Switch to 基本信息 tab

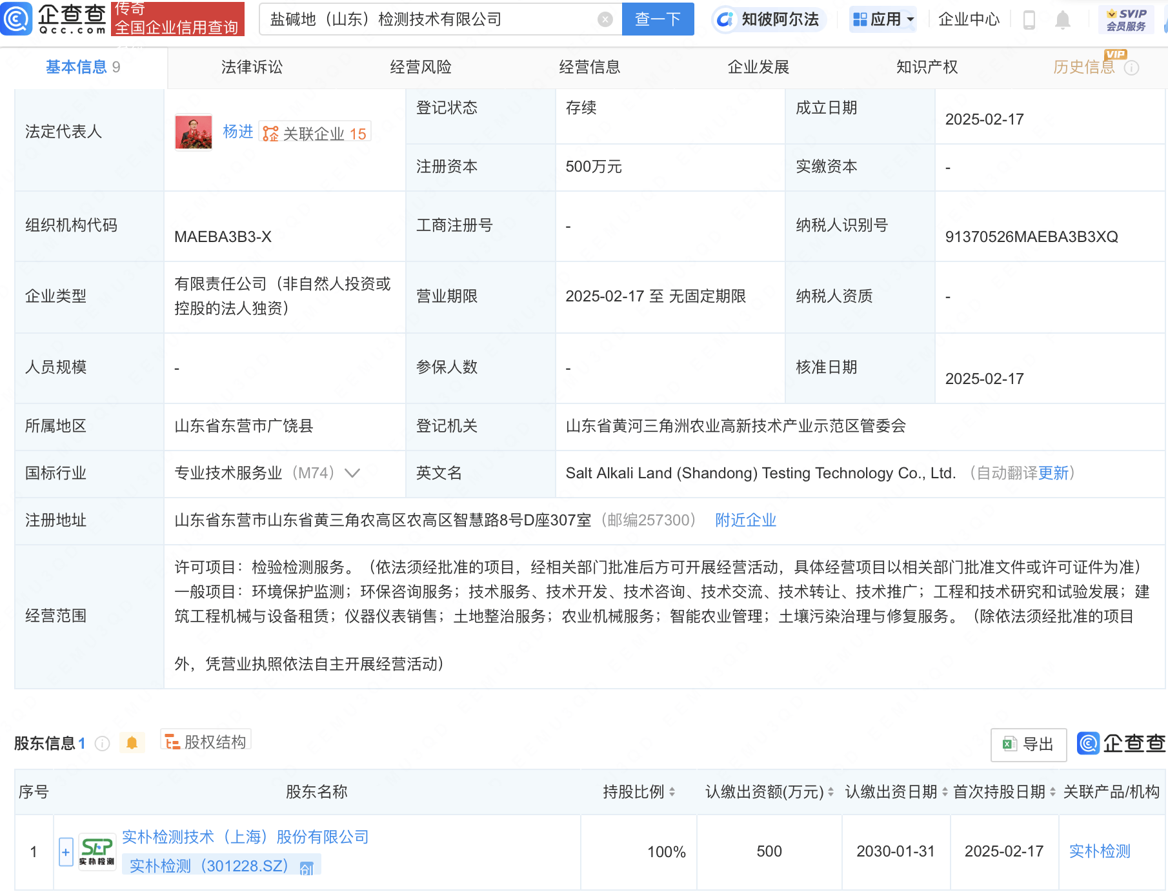point(83,67)
